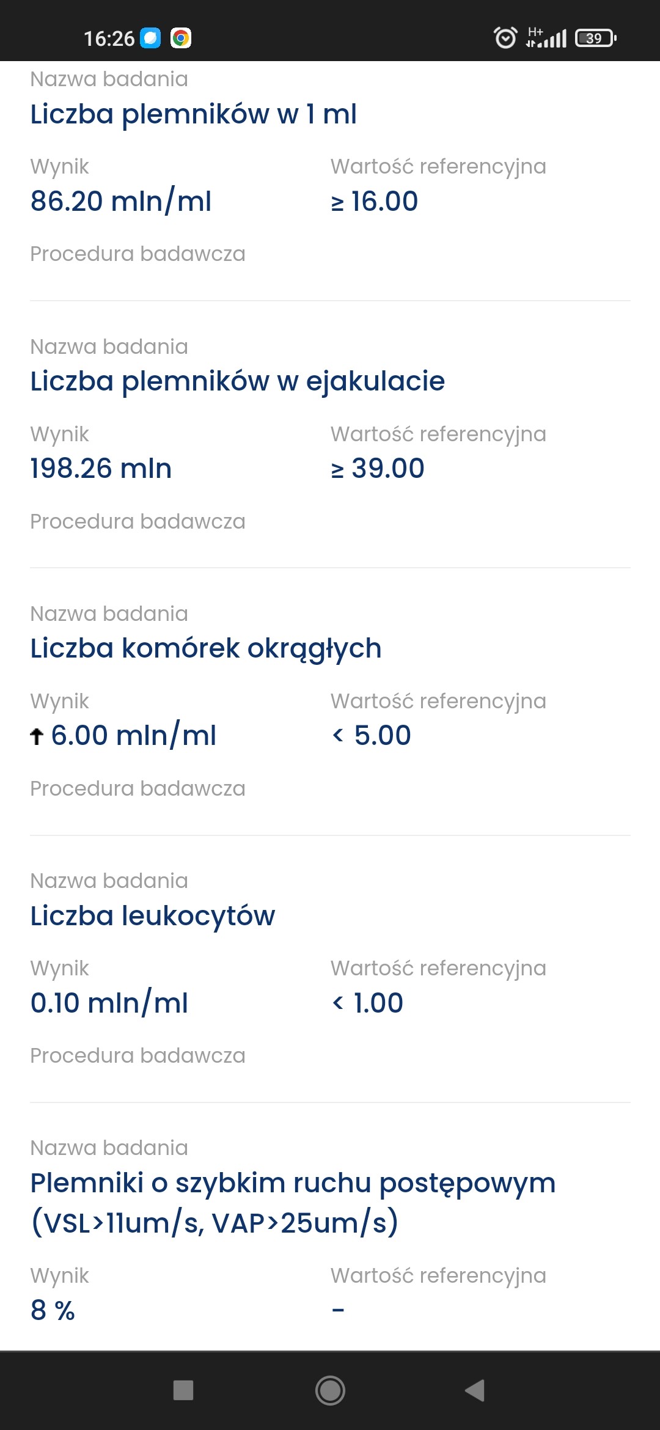This screenshot has height=1430, width=660.
Task: Tap the alarm clock status icon
Action: point(505,38)
